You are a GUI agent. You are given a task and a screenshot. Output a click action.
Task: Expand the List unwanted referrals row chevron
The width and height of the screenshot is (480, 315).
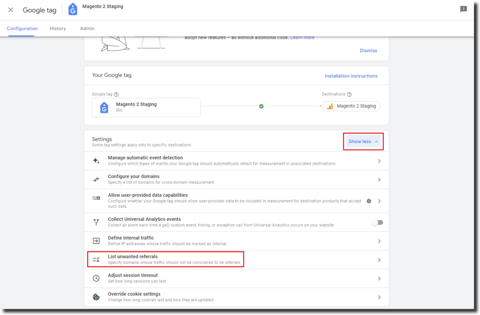click(379, 260)
